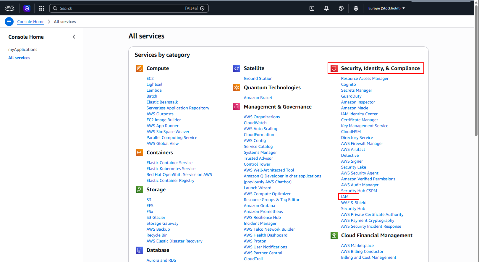
Task: Open Ground Station link
Action: pos(258,78)
